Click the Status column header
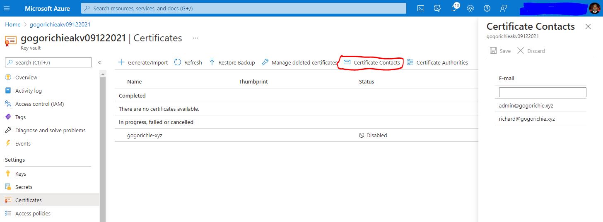 click(366, 82)
